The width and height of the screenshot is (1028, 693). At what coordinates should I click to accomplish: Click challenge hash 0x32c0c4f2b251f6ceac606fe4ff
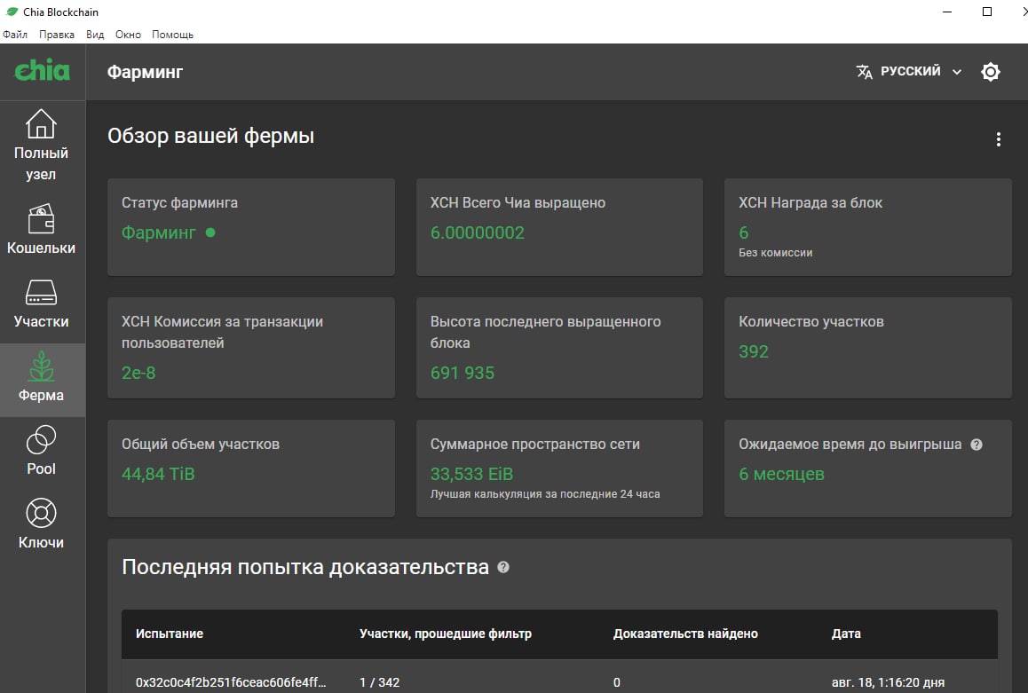(x=231, y=682)
